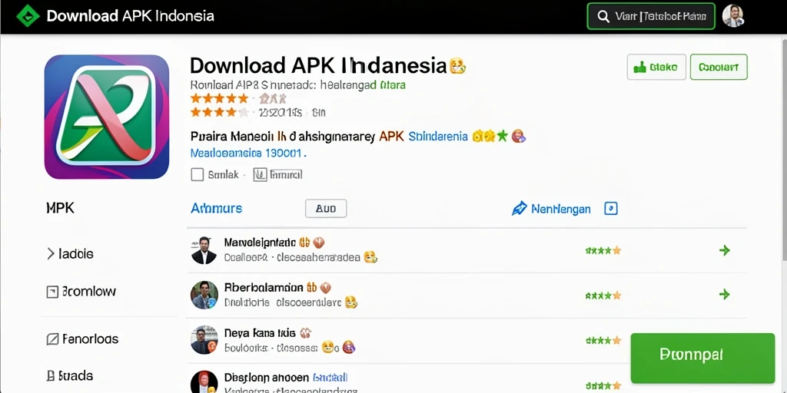Click the star rating in Neya kana kiis row

(603, 341)
